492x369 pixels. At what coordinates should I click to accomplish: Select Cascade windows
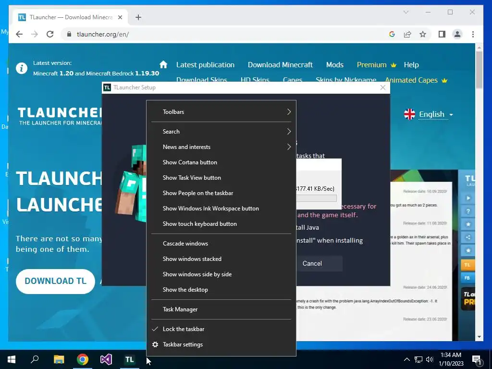pyautogui.click(x=221, y=244)
